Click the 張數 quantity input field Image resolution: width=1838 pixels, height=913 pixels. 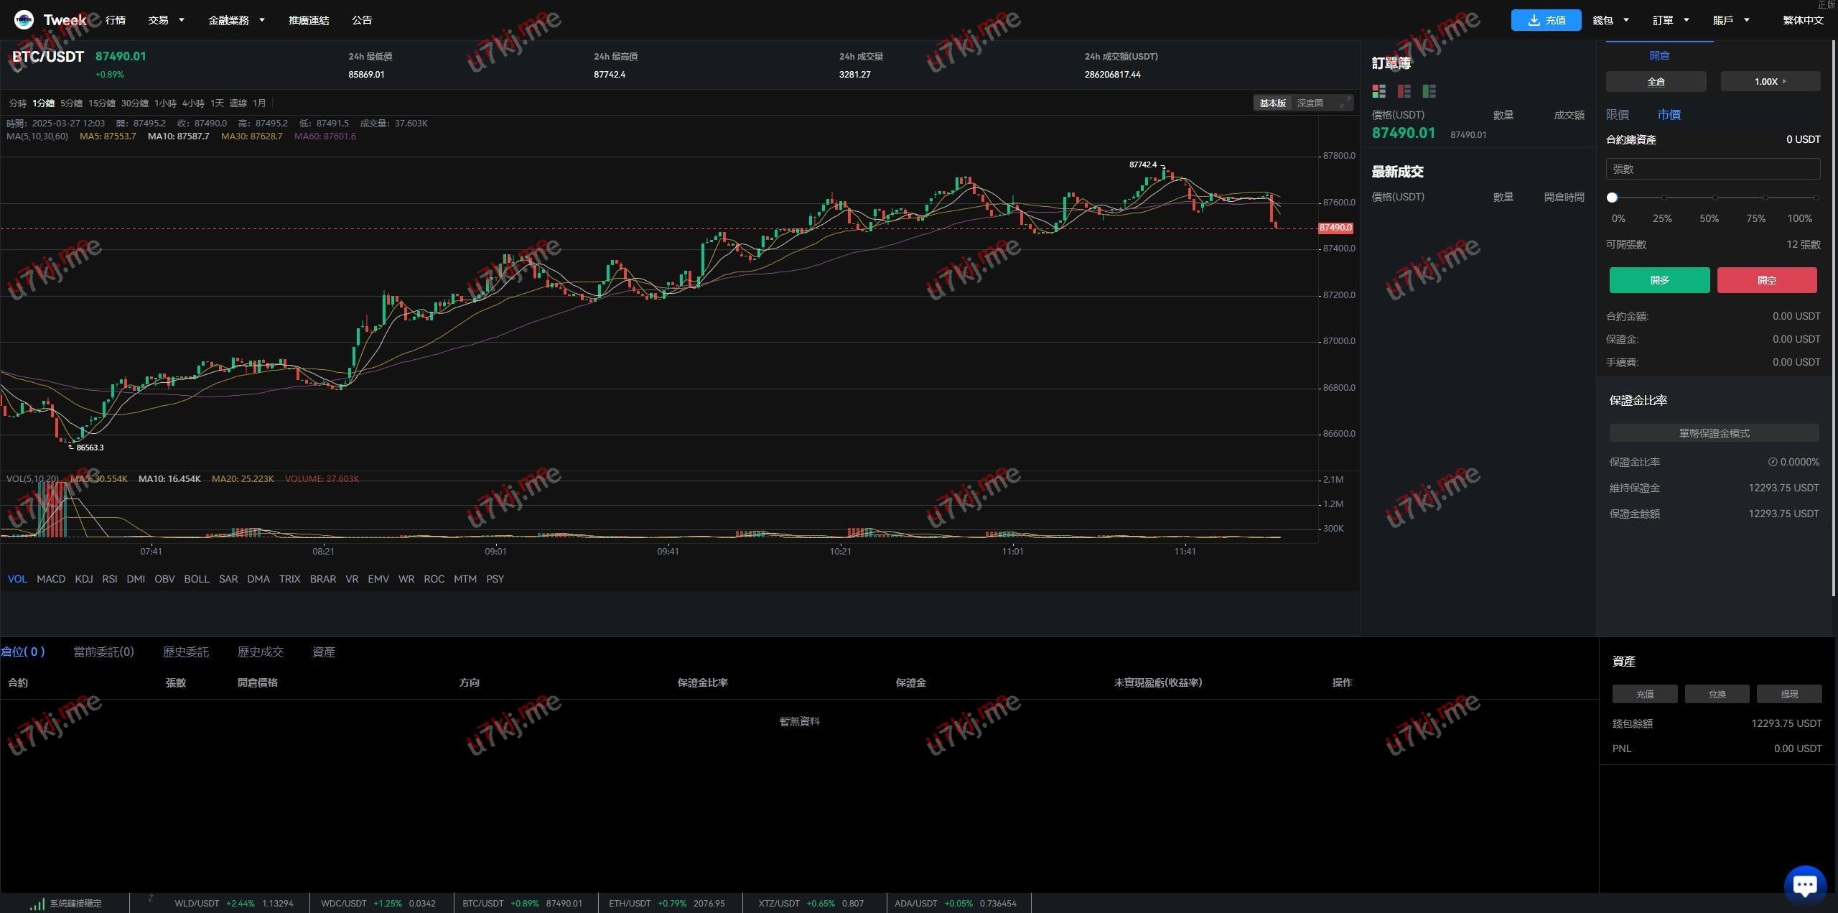(1712, 170)
